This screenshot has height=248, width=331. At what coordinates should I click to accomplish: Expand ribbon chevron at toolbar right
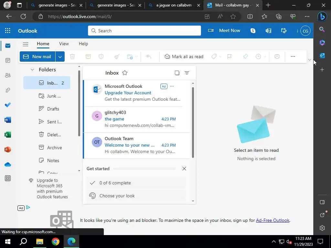pyautogui.click(x=309, y=60)
